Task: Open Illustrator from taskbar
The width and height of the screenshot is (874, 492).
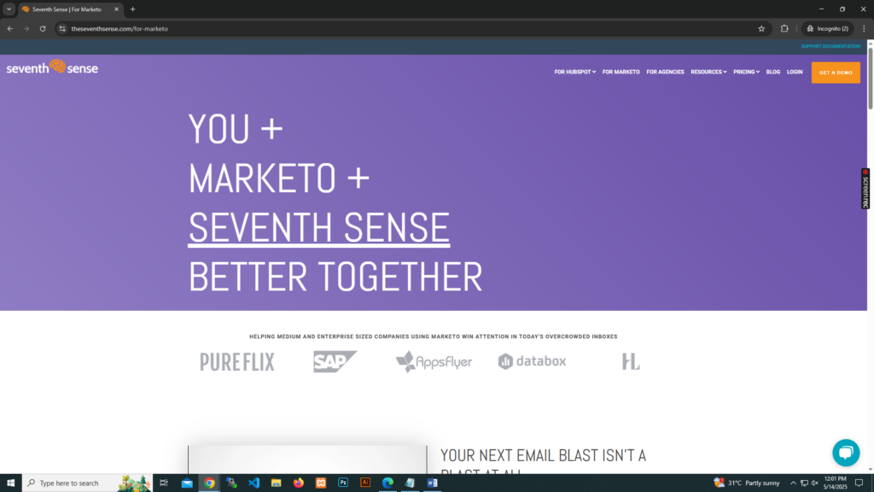Action: (x=365, y=483)
